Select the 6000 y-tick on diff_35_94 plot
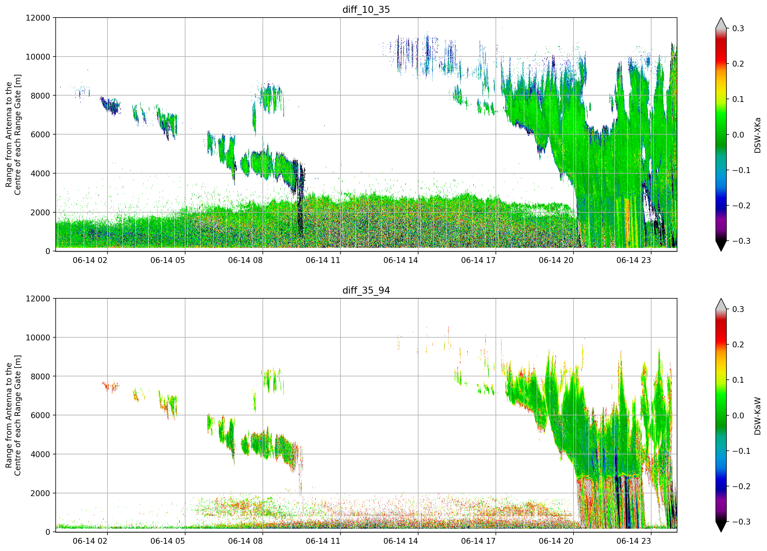 (x=40, y=415)
